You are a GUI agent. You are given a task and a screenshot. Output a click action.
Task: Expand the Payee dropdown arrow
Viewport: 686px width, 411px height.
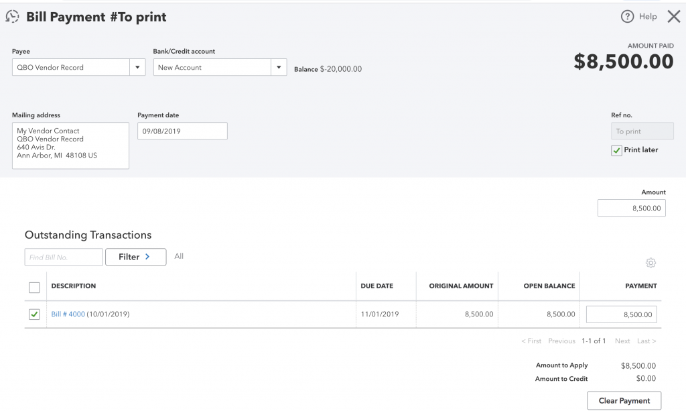tap(137, 68)
